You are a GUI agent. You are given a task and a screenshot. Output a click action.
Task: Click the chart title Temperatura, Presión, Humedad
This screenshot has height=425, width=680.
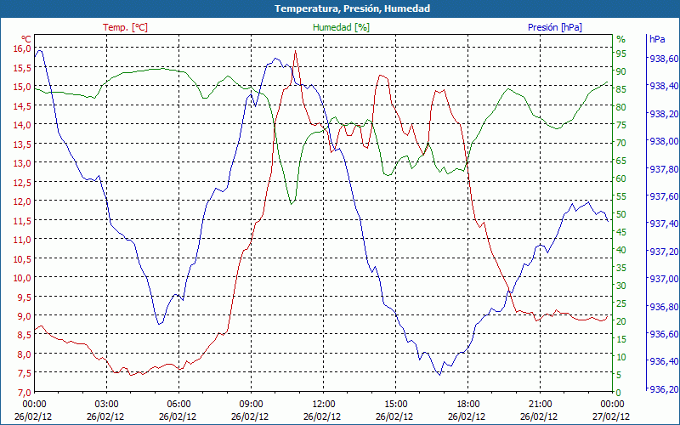pyautogui.click(x=352, y=8)
